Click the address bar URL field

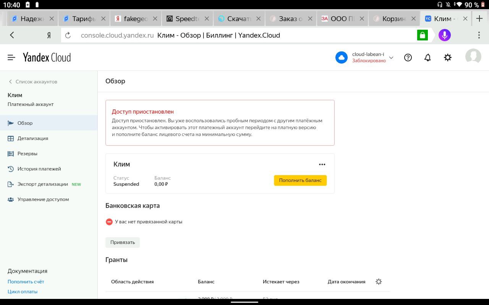(x=239, y=35)
